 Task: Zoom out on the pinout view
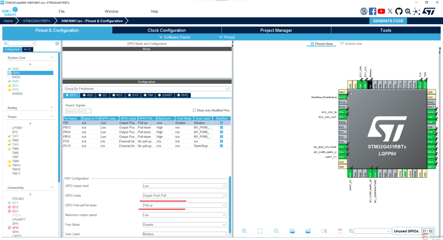pos(276,231)
